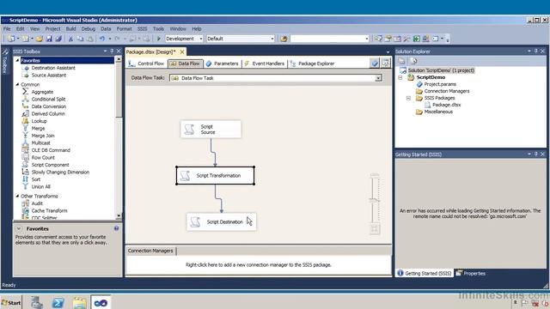This screenshot has height=309, width=550.
Task: Select Package.dtsx in Solution Explorer
Action: tap(446, 105)
